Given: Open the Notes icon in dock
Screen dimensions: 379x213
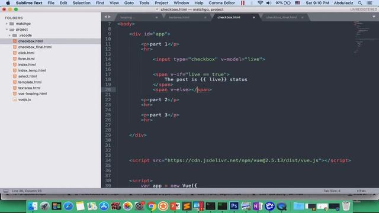Looking at the screenshot, I should [x=81, y=206].
